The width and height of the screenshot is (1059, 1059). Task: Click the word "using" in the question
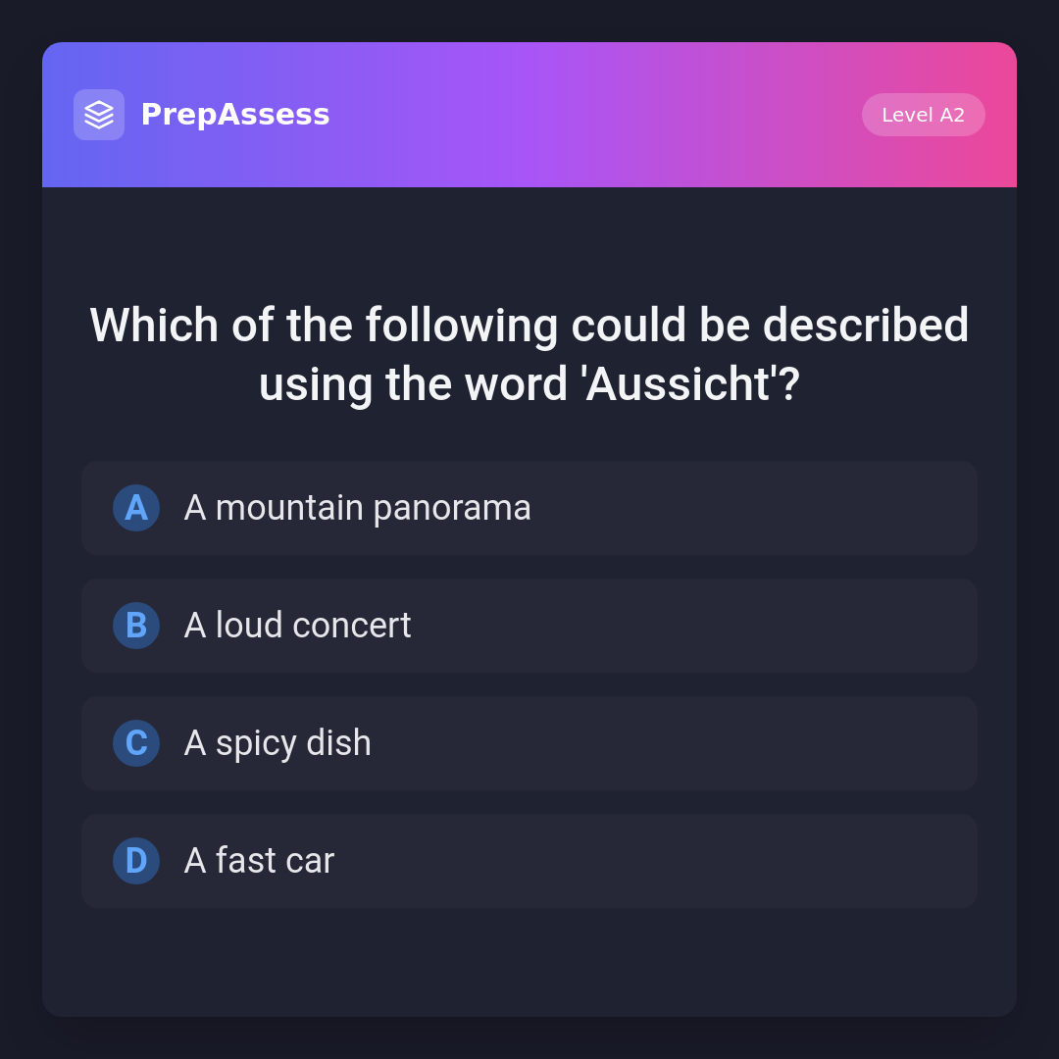coord(315,384)
